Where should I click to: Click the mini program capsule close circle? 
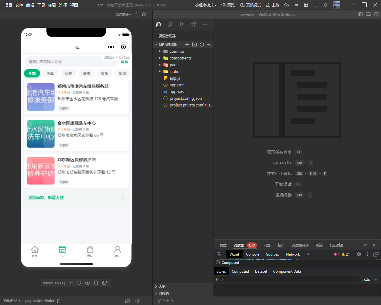coord(123,47)
